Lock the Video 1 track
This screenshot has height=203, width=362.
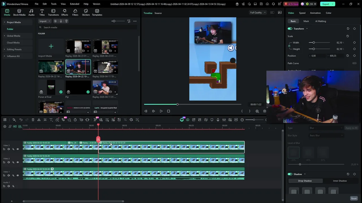click(x=4, y=175)
